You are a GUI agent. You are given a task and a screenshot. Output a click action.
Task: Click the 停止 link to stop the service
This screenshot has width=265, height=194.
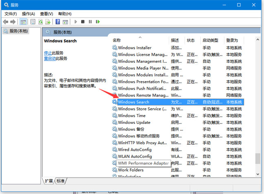click(x=48, y=53)
